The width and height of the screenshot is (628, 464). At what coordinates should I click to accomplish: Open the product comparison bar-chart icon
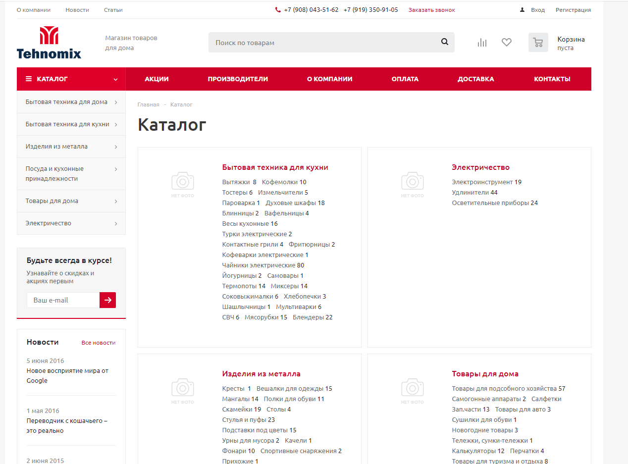[481, 42]
